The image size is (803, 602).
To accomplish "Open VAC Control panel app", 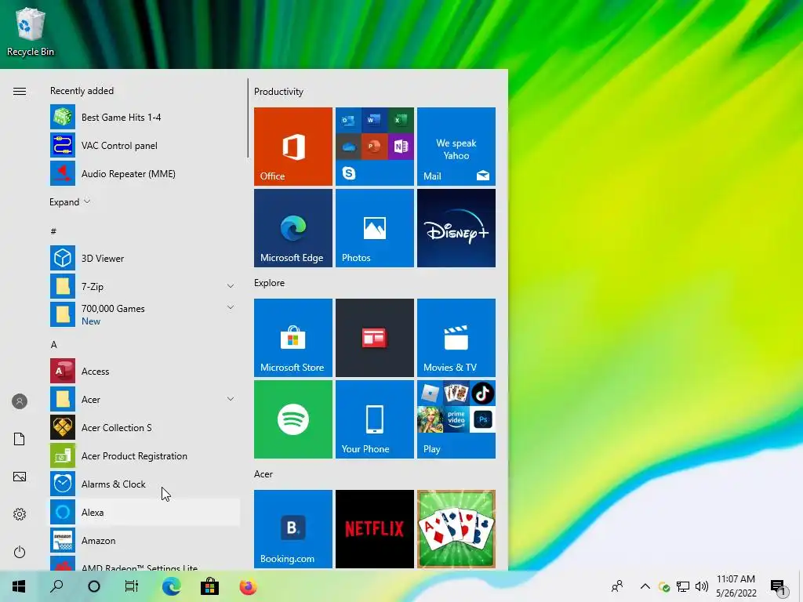I will tap(144, 145).
